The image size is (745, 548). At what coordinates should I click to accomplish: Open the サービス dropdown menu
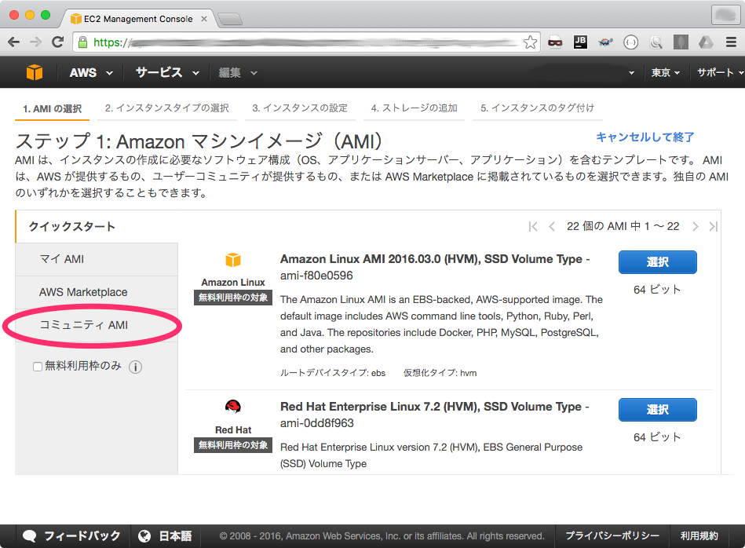point(167,73)
